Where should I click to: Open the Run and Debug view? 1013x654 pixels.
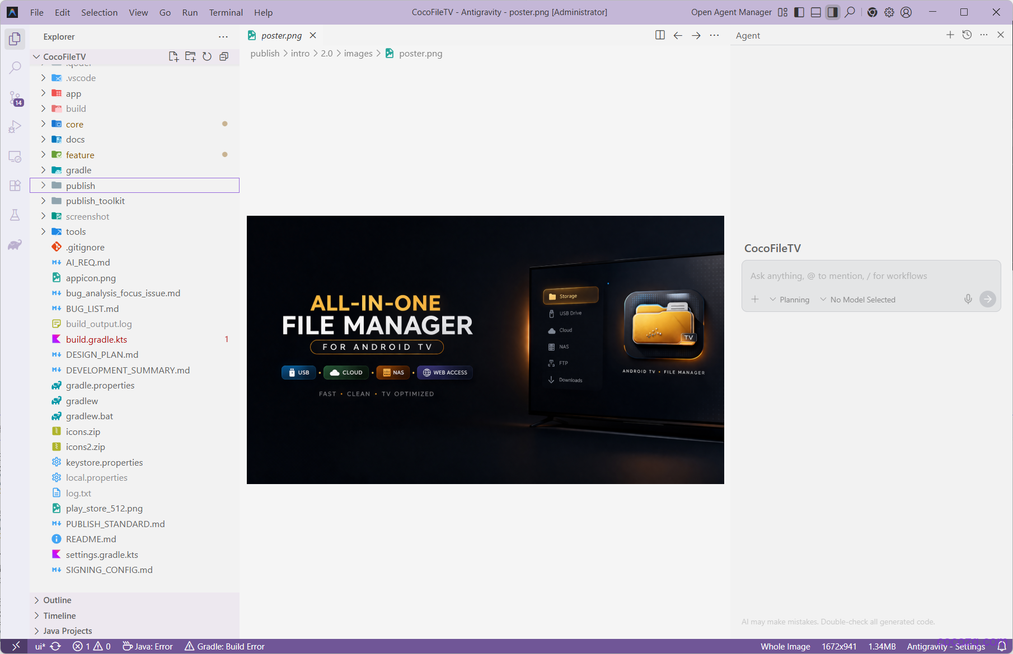pyautogui.click(x=15, y=127)
